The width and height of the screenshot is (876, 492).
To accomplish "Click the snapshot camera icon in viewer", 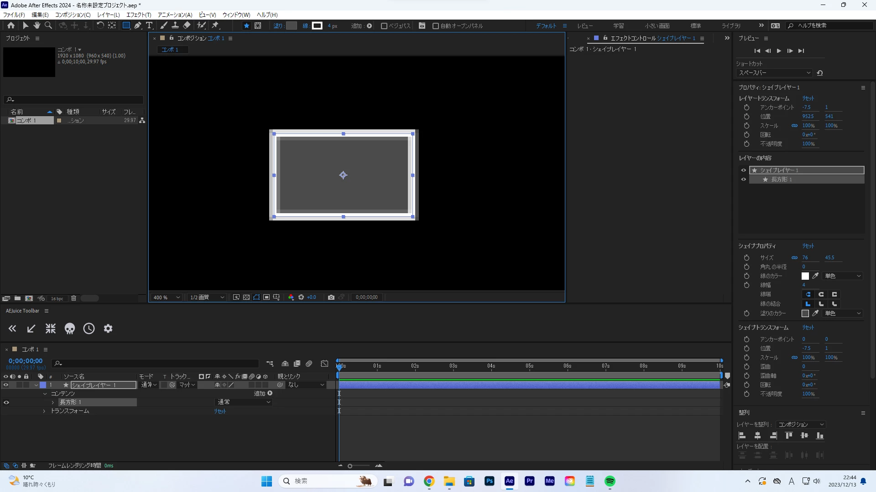I will [x=331, y=297].
